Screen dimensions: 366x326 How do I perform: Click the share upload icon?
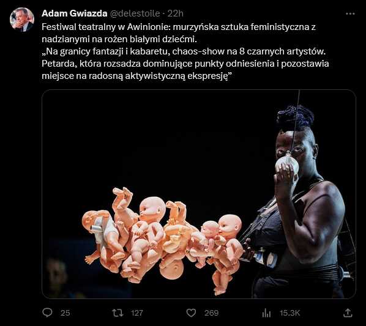point(348,313)
